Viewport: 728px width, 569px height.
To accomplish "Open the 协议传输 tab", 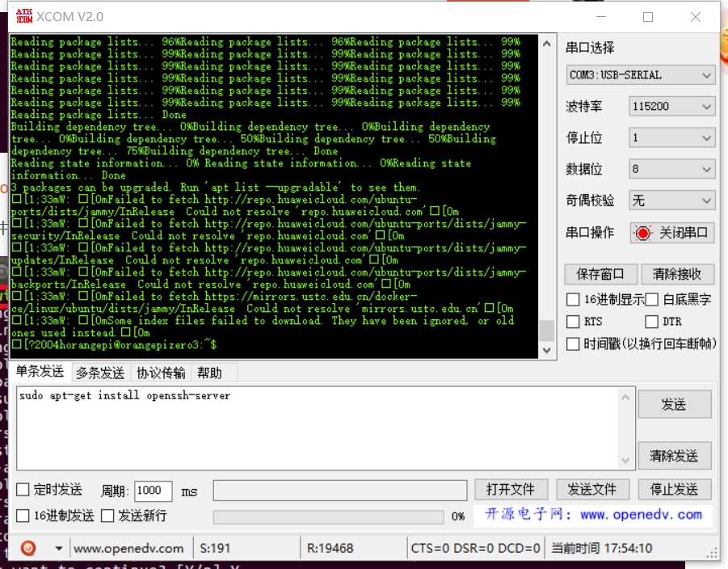I will pos(161,373).
